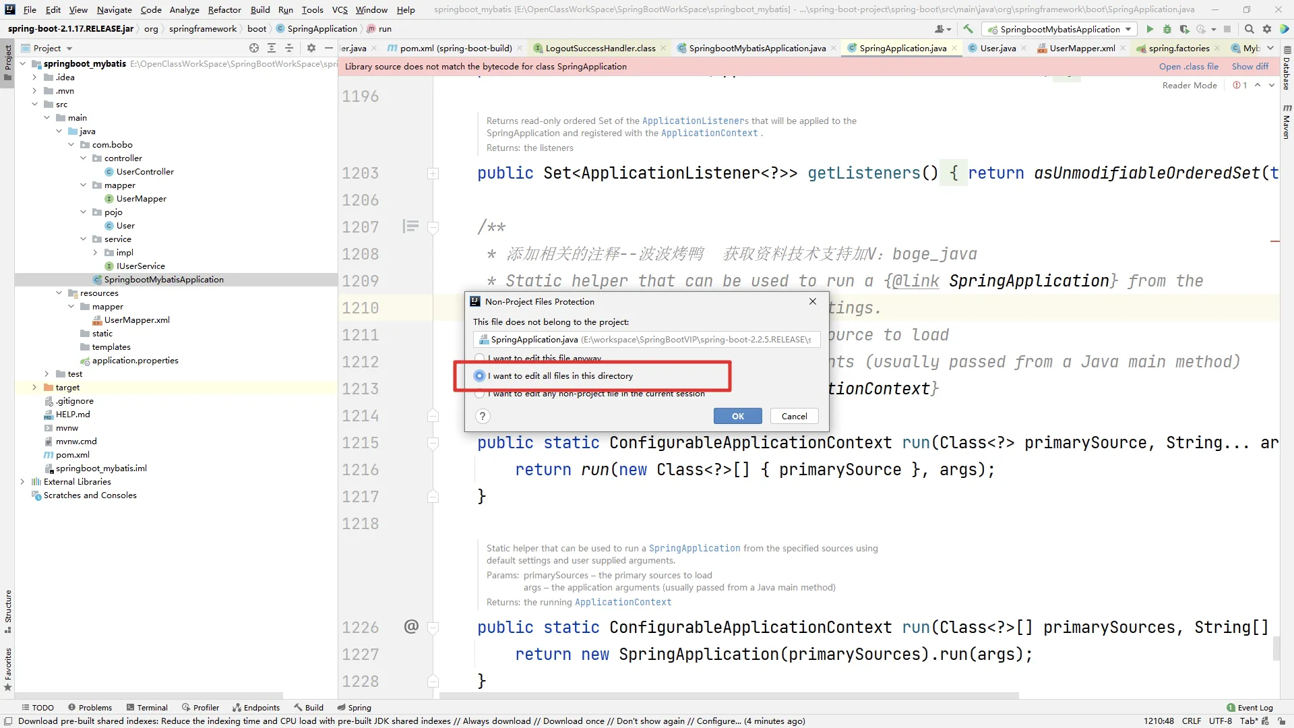The height and width of the screenshot is (728, 1294).
Task: Switch to UserMapper.xml tab
Action: pos(1082,48)
